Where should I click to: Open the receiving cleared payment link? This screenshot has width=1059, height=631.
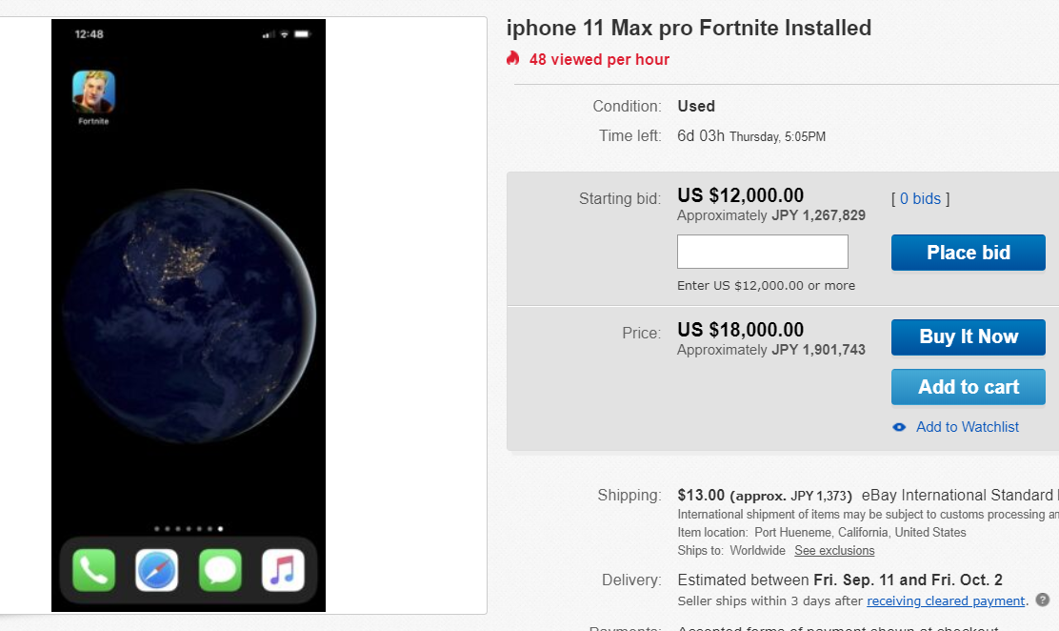(945, 600)
